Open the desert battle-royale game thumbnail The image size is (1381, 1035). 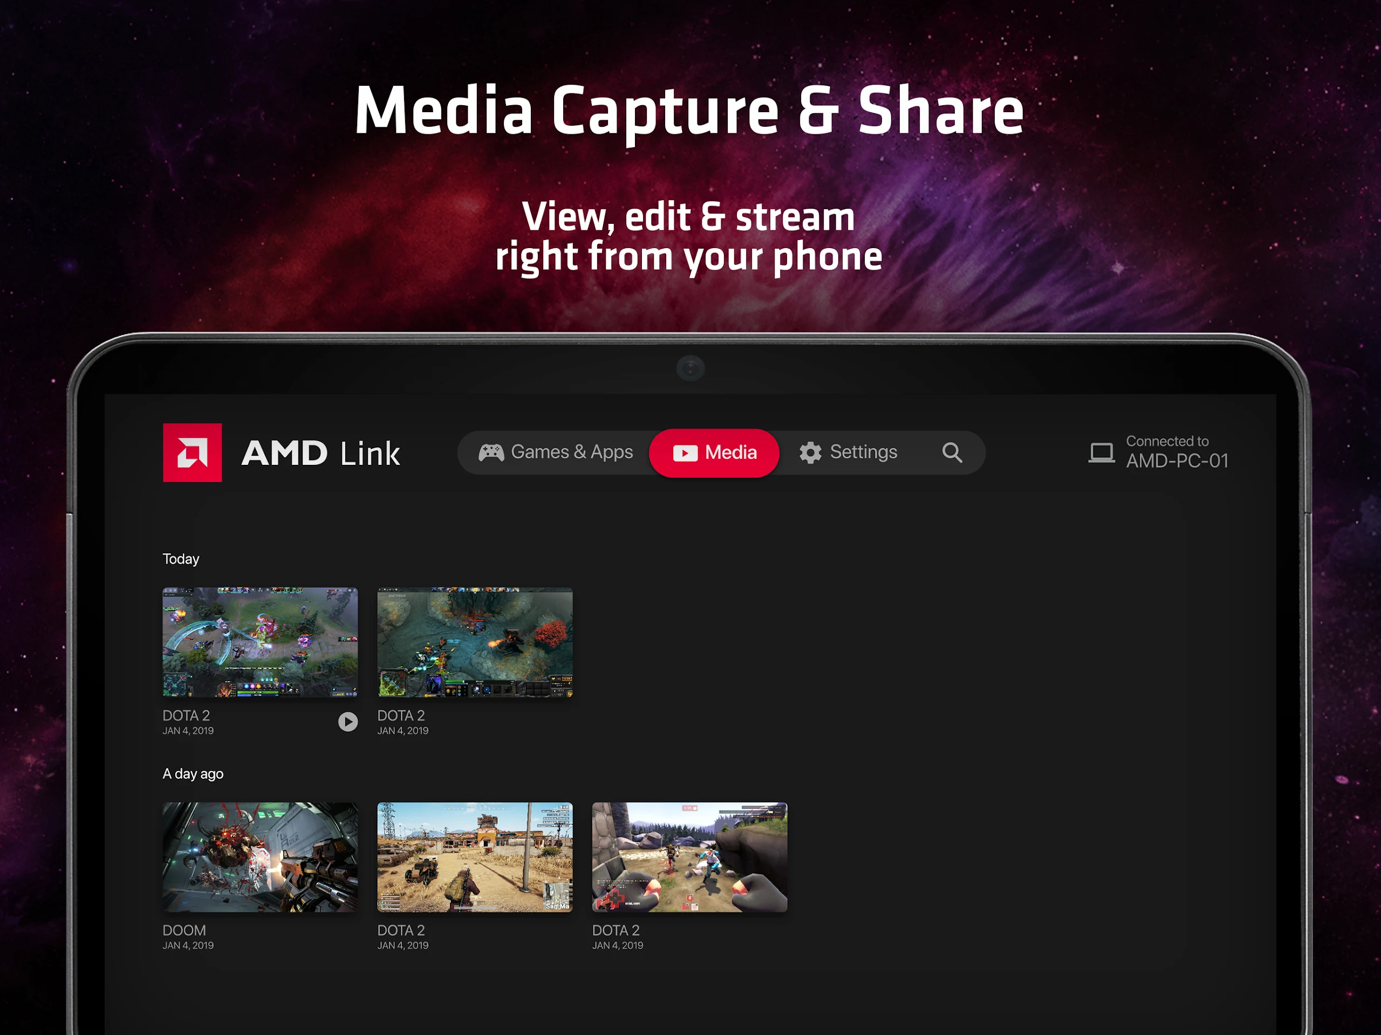pyautogui.click(x=475, y=857)
